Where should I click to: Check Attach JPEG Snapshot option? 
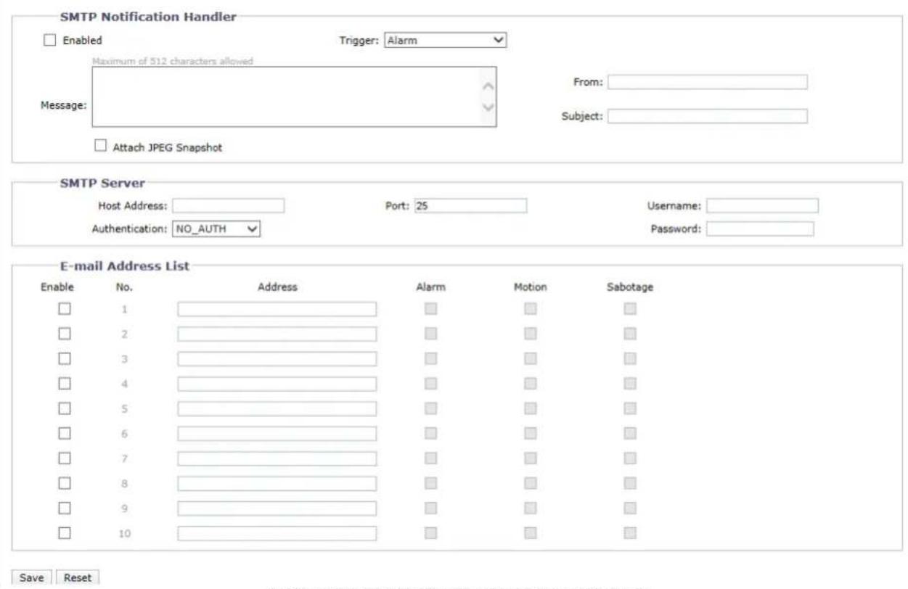[101, 147]
